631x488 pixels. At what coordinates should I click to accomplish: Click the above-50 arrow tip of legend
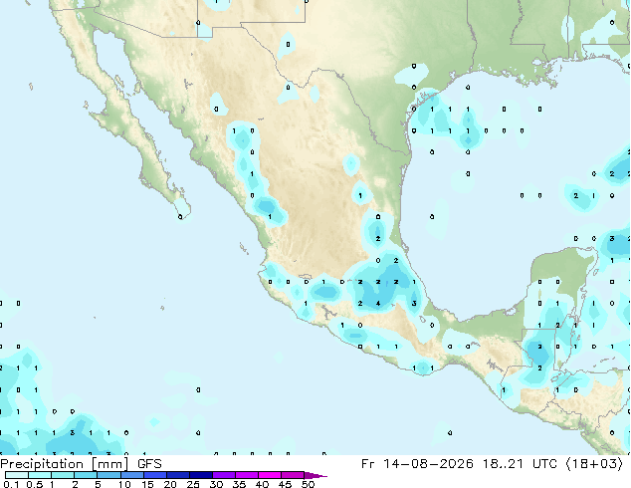[315, 475]
